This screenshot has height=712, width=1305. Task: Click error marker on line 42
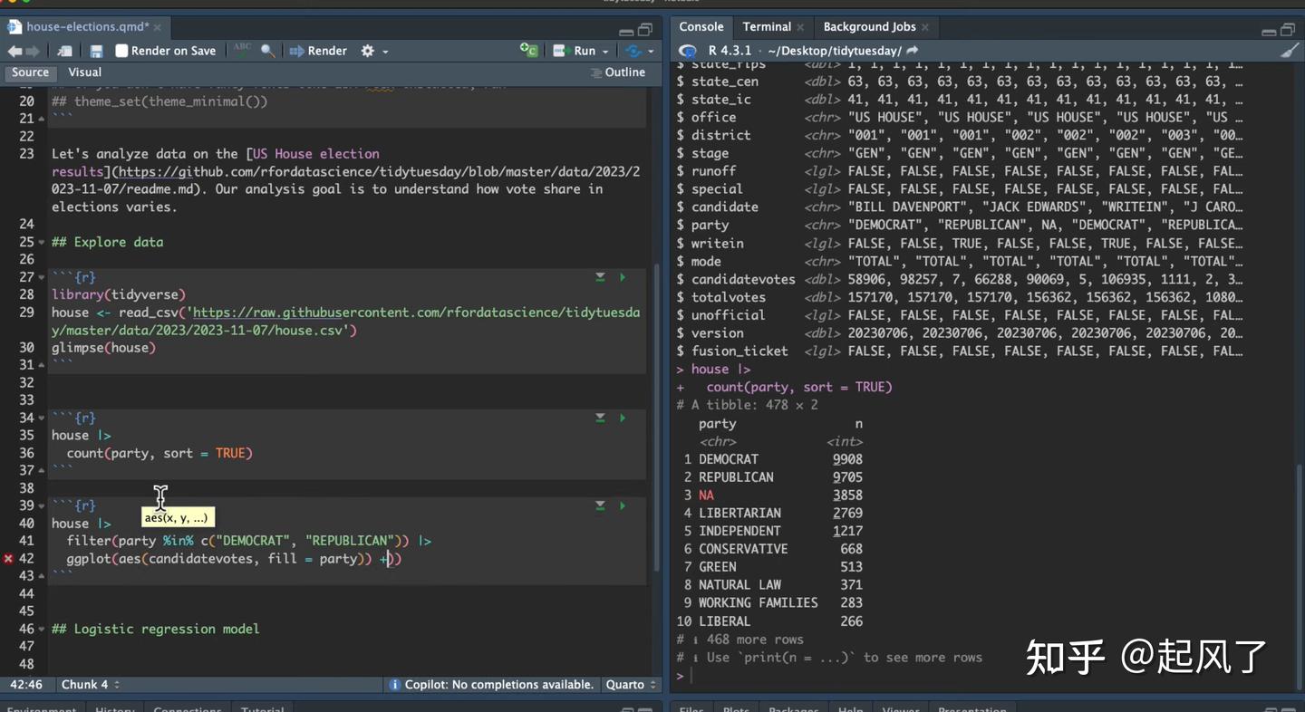click(8, 559)
